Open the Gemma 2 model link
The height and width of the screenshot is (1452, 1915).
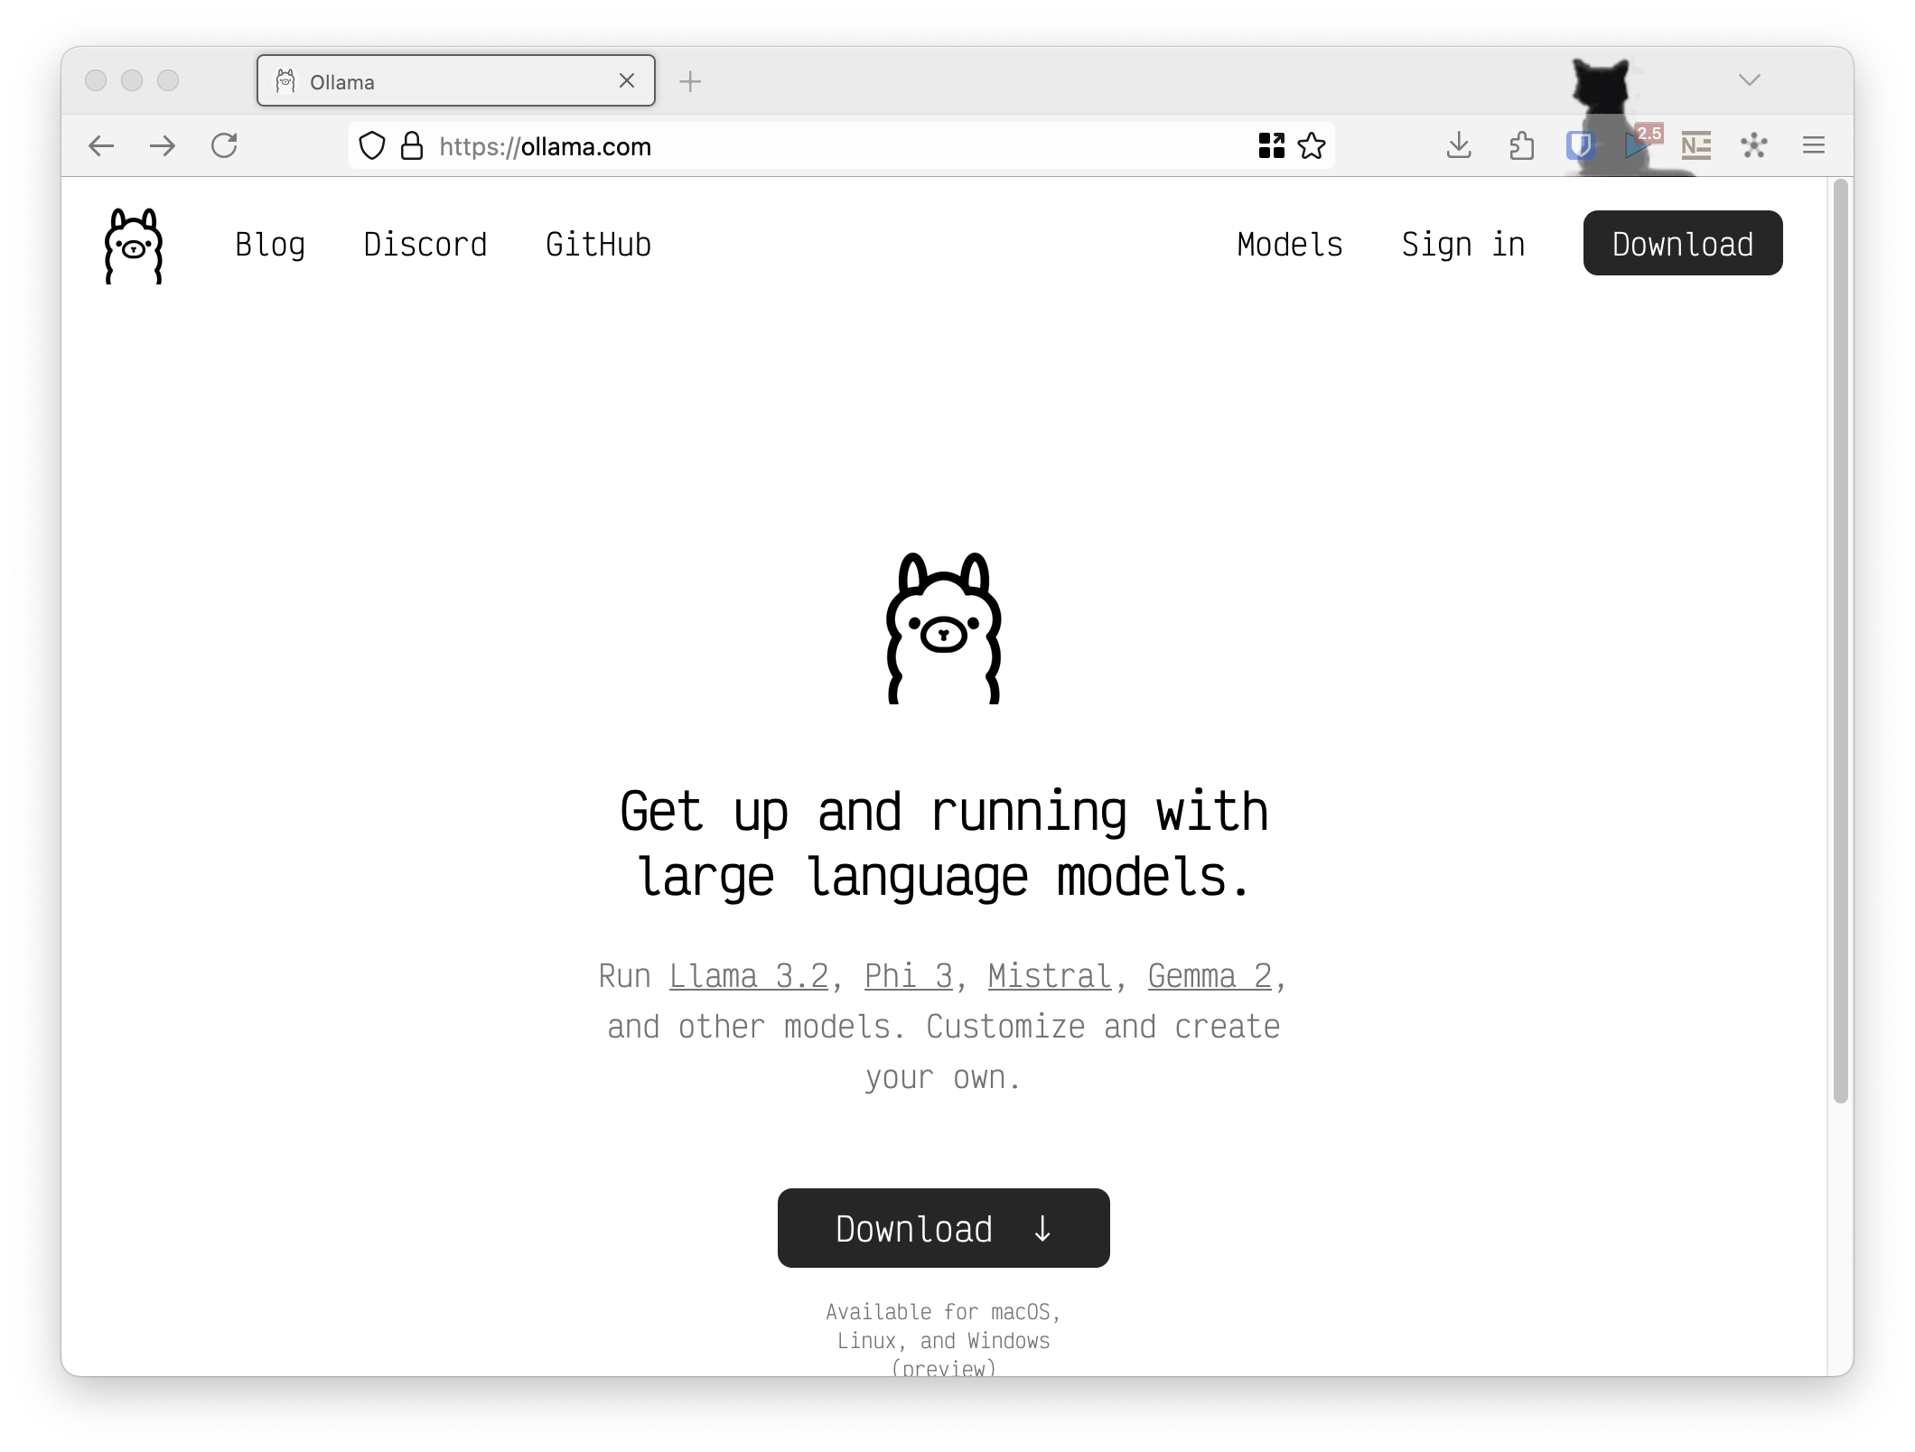coord(1210,976)
